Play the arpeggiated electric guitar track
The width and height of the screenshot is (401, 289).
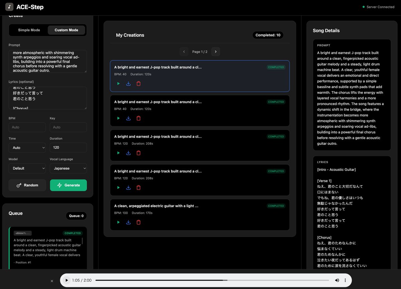[118, 222]
